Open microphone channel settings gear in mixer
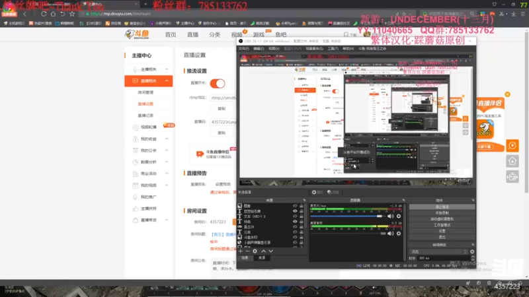This screenshot has height=297, width=529. (399, 216)
